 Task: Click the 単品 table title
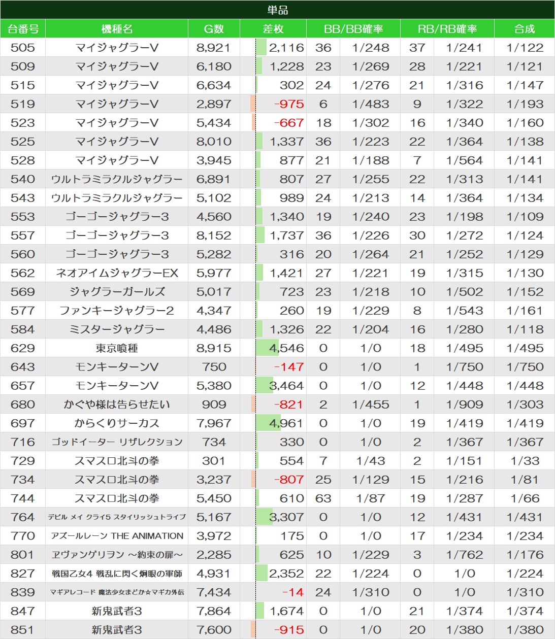pyautogui.click(x=277, y=10)
